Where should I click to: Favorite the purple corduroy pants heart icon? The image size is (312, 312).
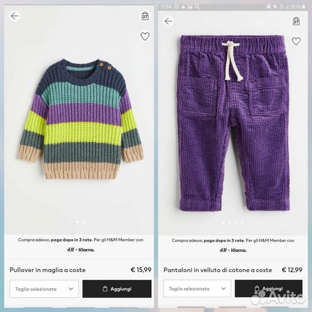pos(296,41)
